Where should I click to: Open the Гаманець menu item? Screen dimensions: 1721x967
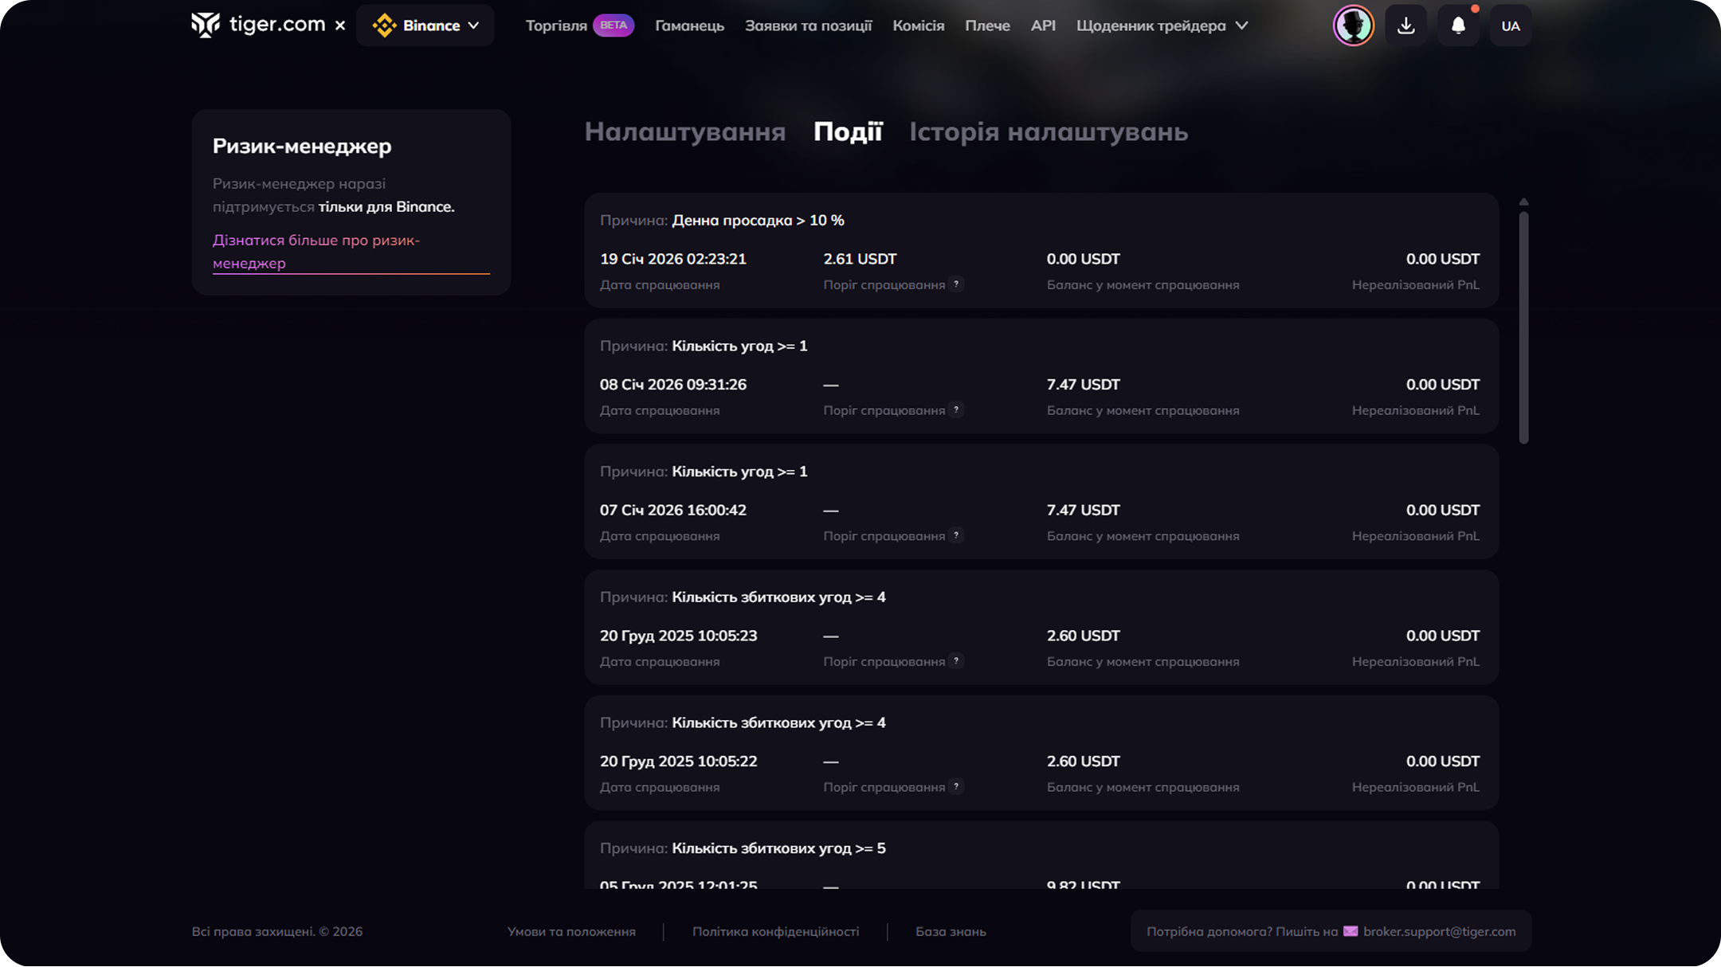(689, 25)
